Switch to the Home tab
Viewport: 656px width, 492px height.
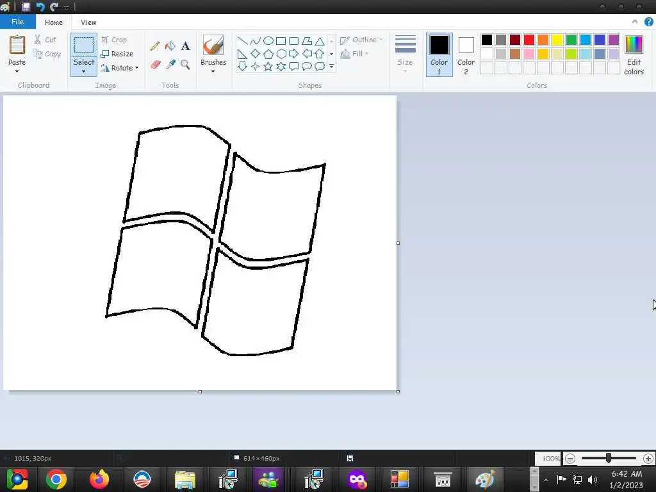tap(54, 22)
